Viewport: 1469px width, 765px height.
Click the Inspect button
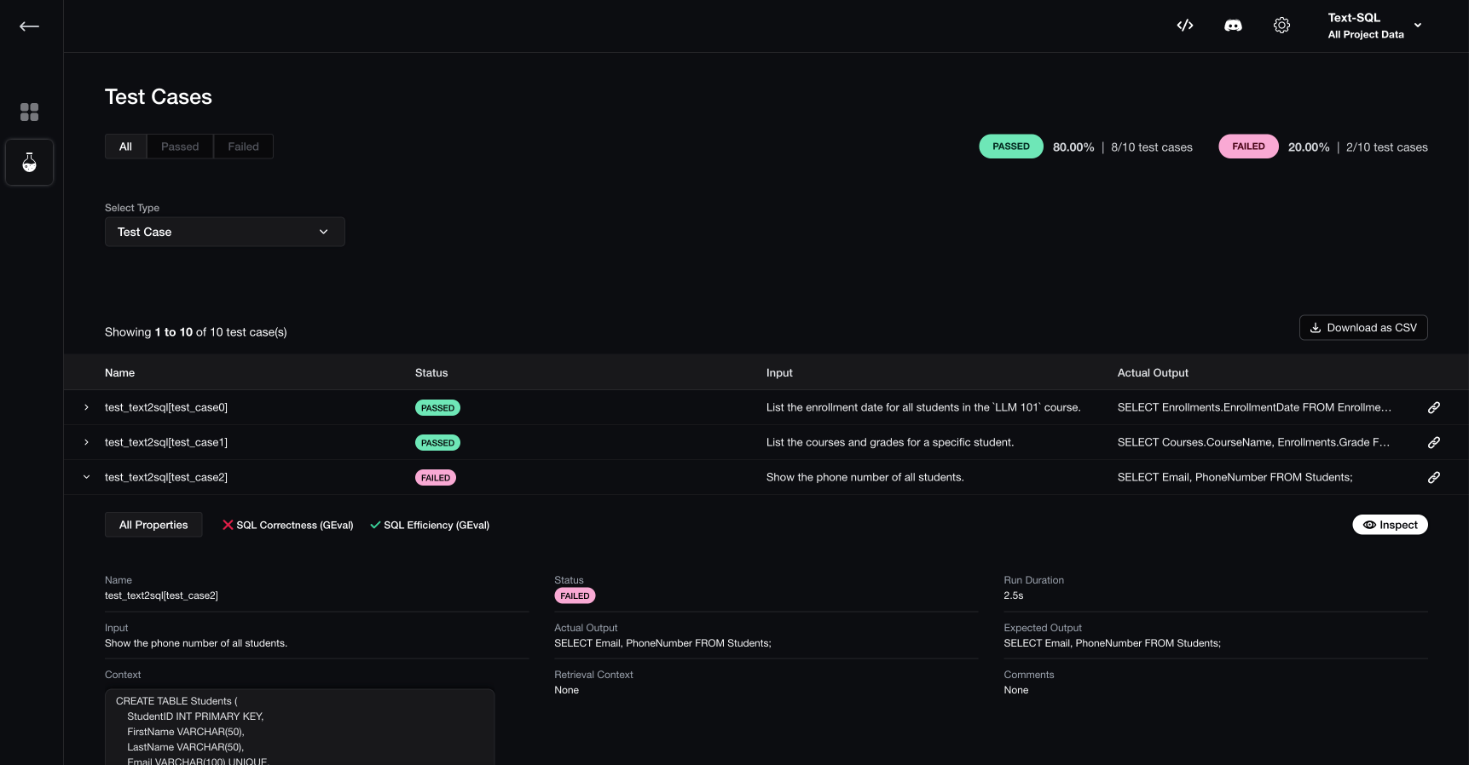(x=1390, y=526)
